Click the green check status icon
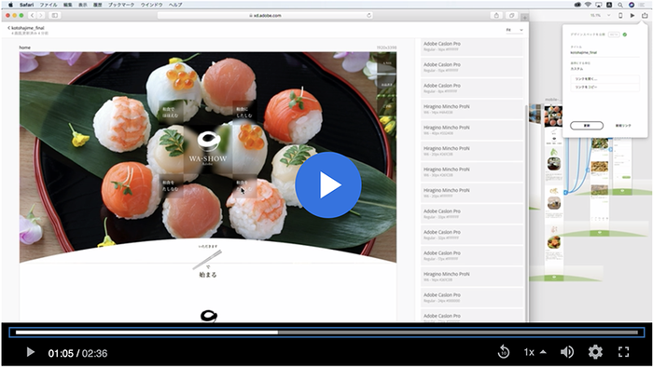 pos(625,34)
